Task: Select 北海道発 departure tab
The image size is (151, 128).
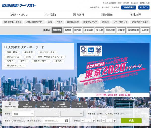Action: coord(89,30)
